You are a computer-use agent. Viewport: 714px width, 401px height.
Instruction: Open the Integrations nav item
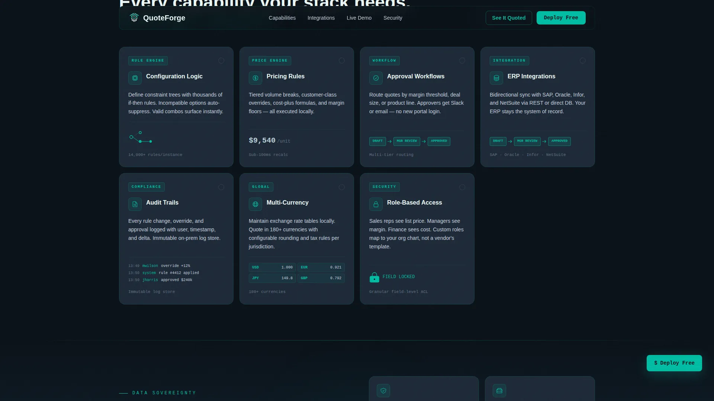click(x=321, y=18)
